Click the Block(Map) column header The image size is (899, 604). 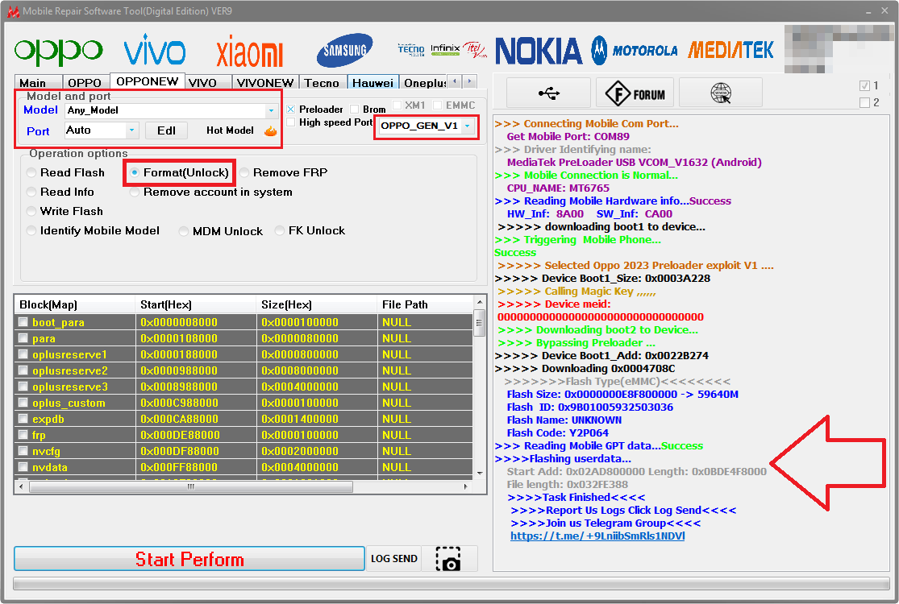(x=74, y=304)
